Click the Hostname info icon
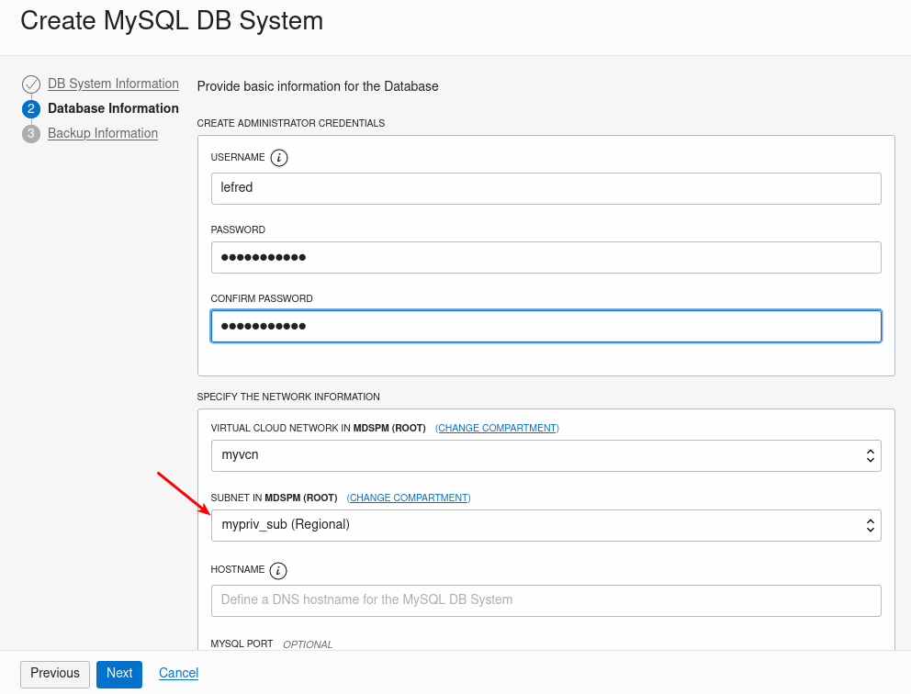Screen dimensions: 911x694 (278, 570)
